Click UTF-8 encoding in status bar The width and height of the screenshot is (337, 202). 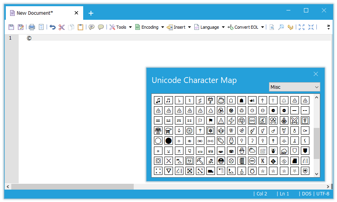pos(323,193)
